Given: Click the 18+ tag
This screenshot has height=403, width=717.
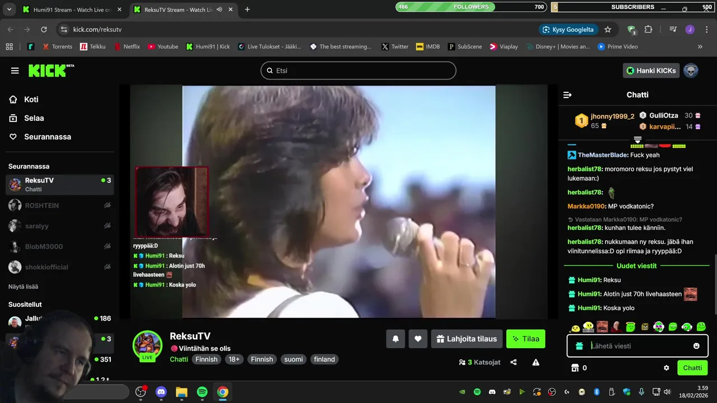Looking at the screenshot, I should (x=234, y=359).
